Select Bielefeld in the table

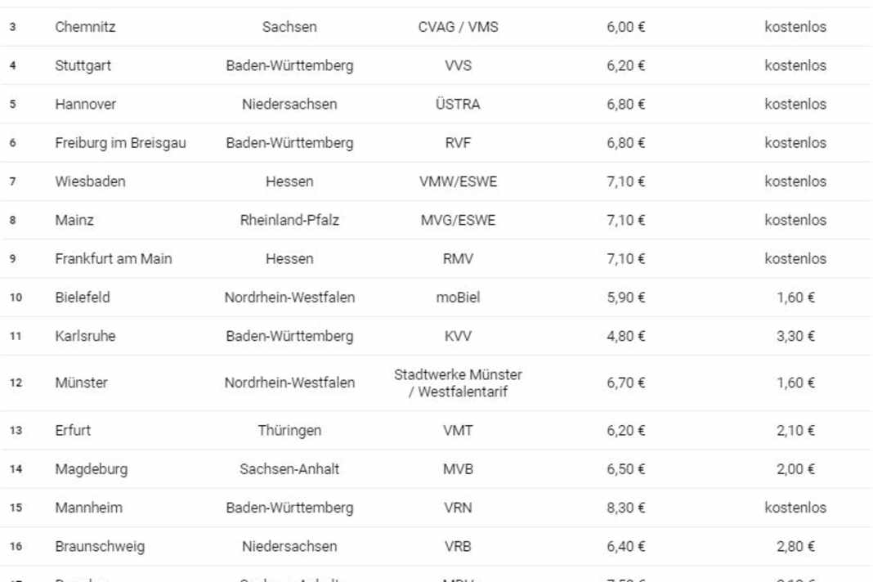coord(82,298)
